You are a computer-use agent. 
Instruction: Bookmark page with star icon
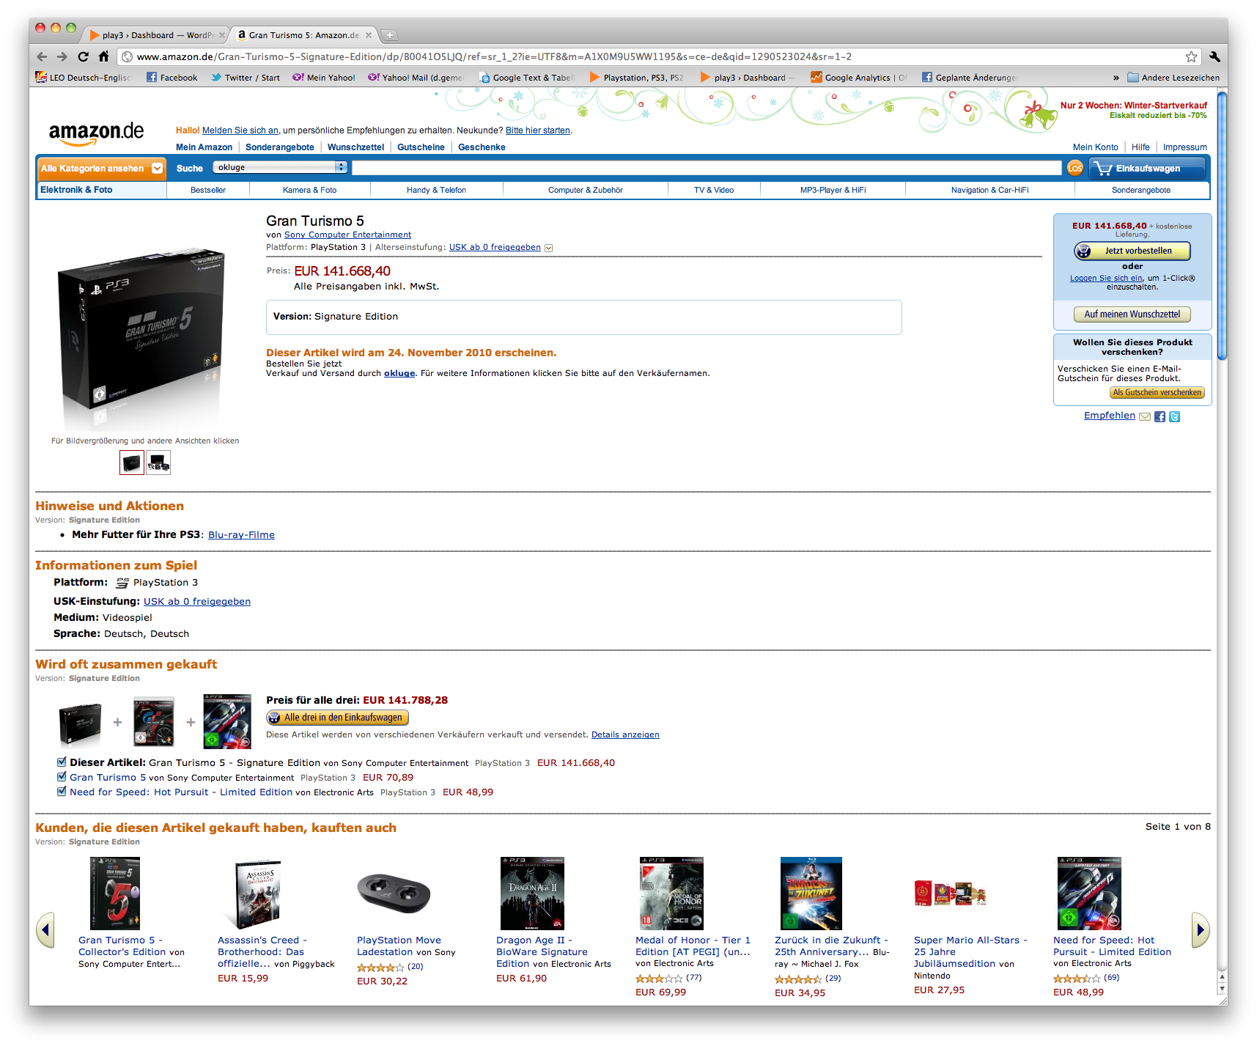[1191, 56]
